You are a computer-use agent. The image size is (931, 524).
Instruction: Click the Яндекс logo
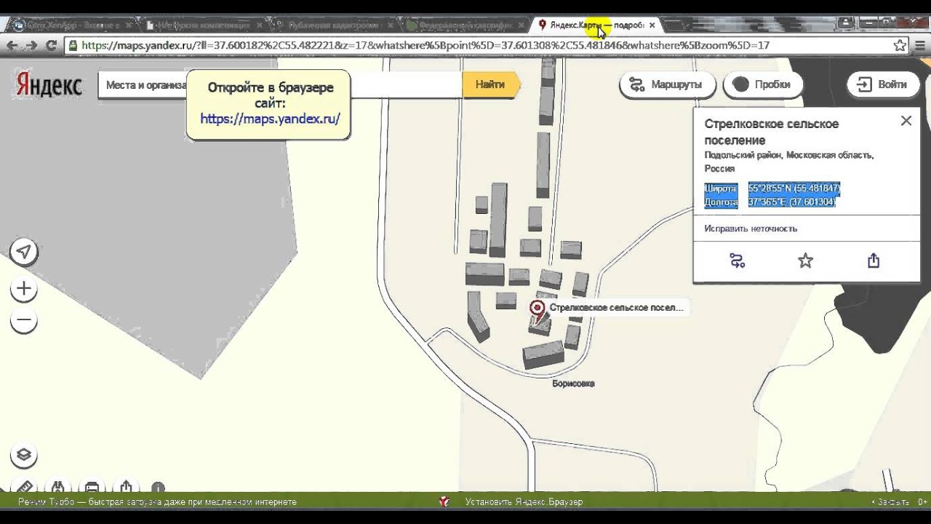pos(49,85)
